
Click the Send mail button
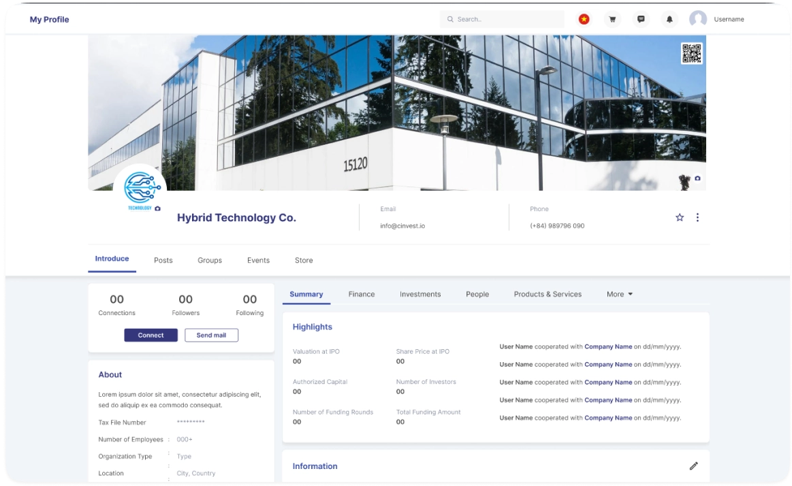click(x=211, y=335)
